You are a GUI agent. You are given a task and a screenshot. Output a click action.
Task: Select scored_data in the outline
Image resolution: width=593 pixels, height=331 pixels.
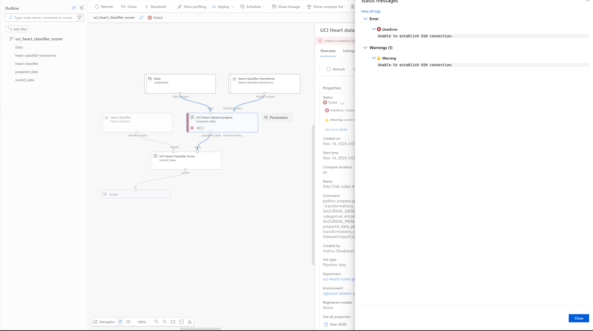pos(25,80)
